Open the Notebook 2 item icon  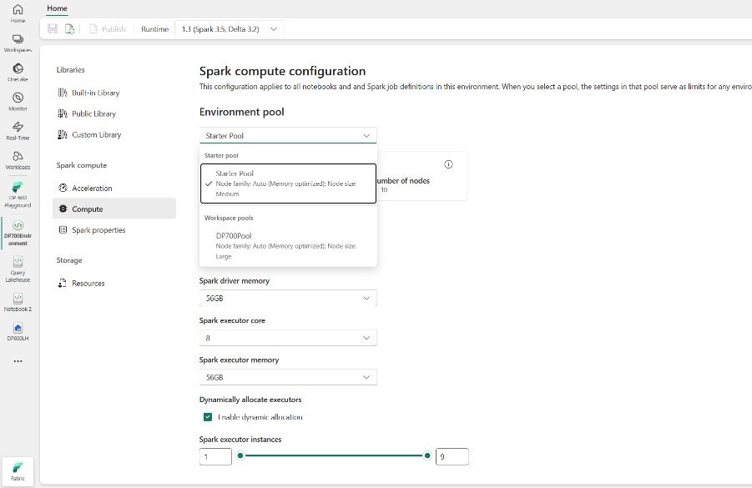coord(18,298)
